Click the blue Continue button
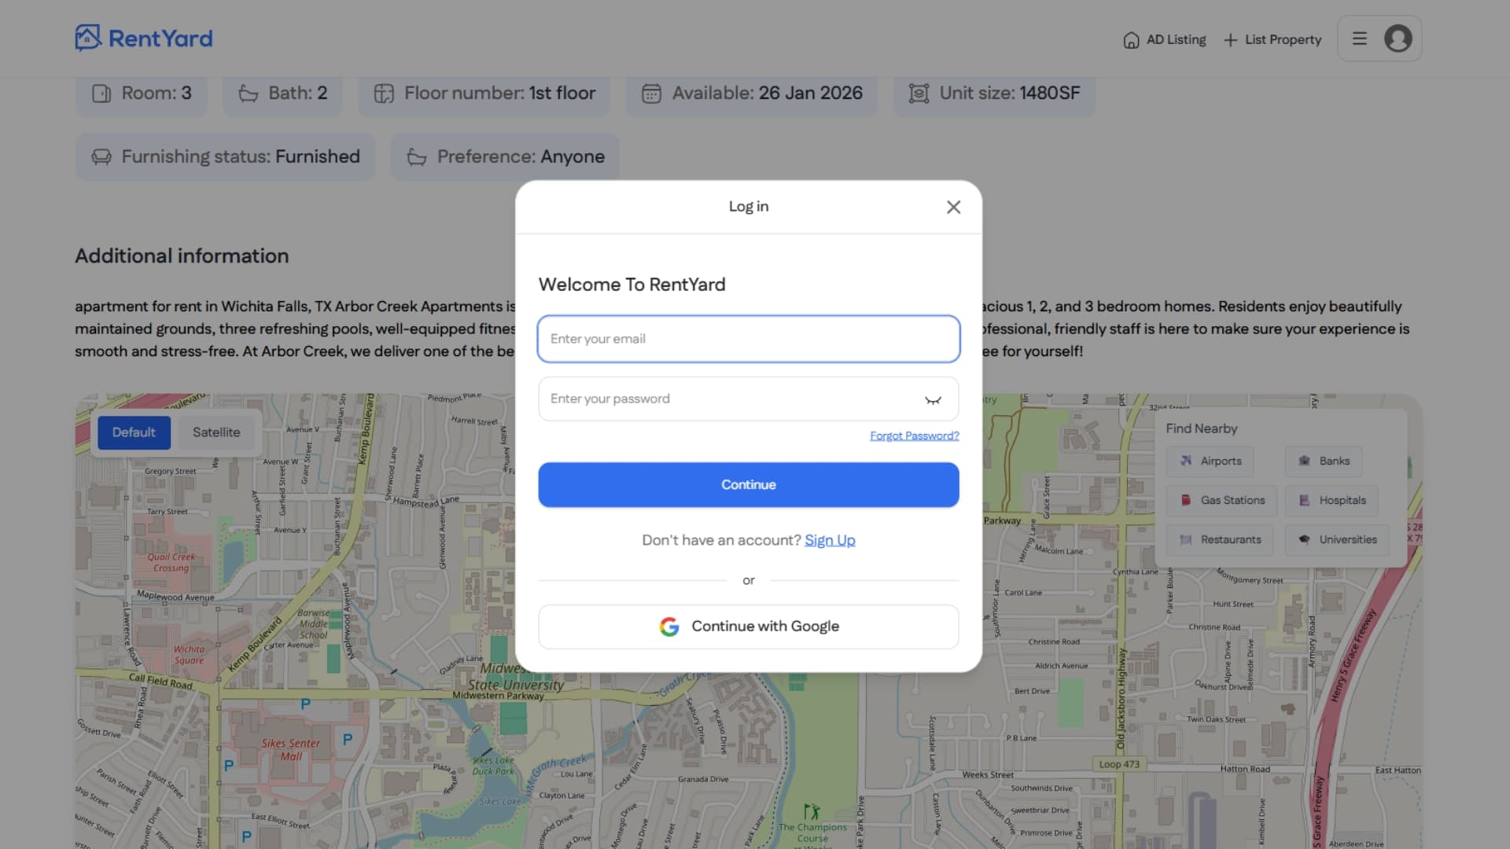The width and height of the screenshot is (1510, 849). [x=749, y=485]
